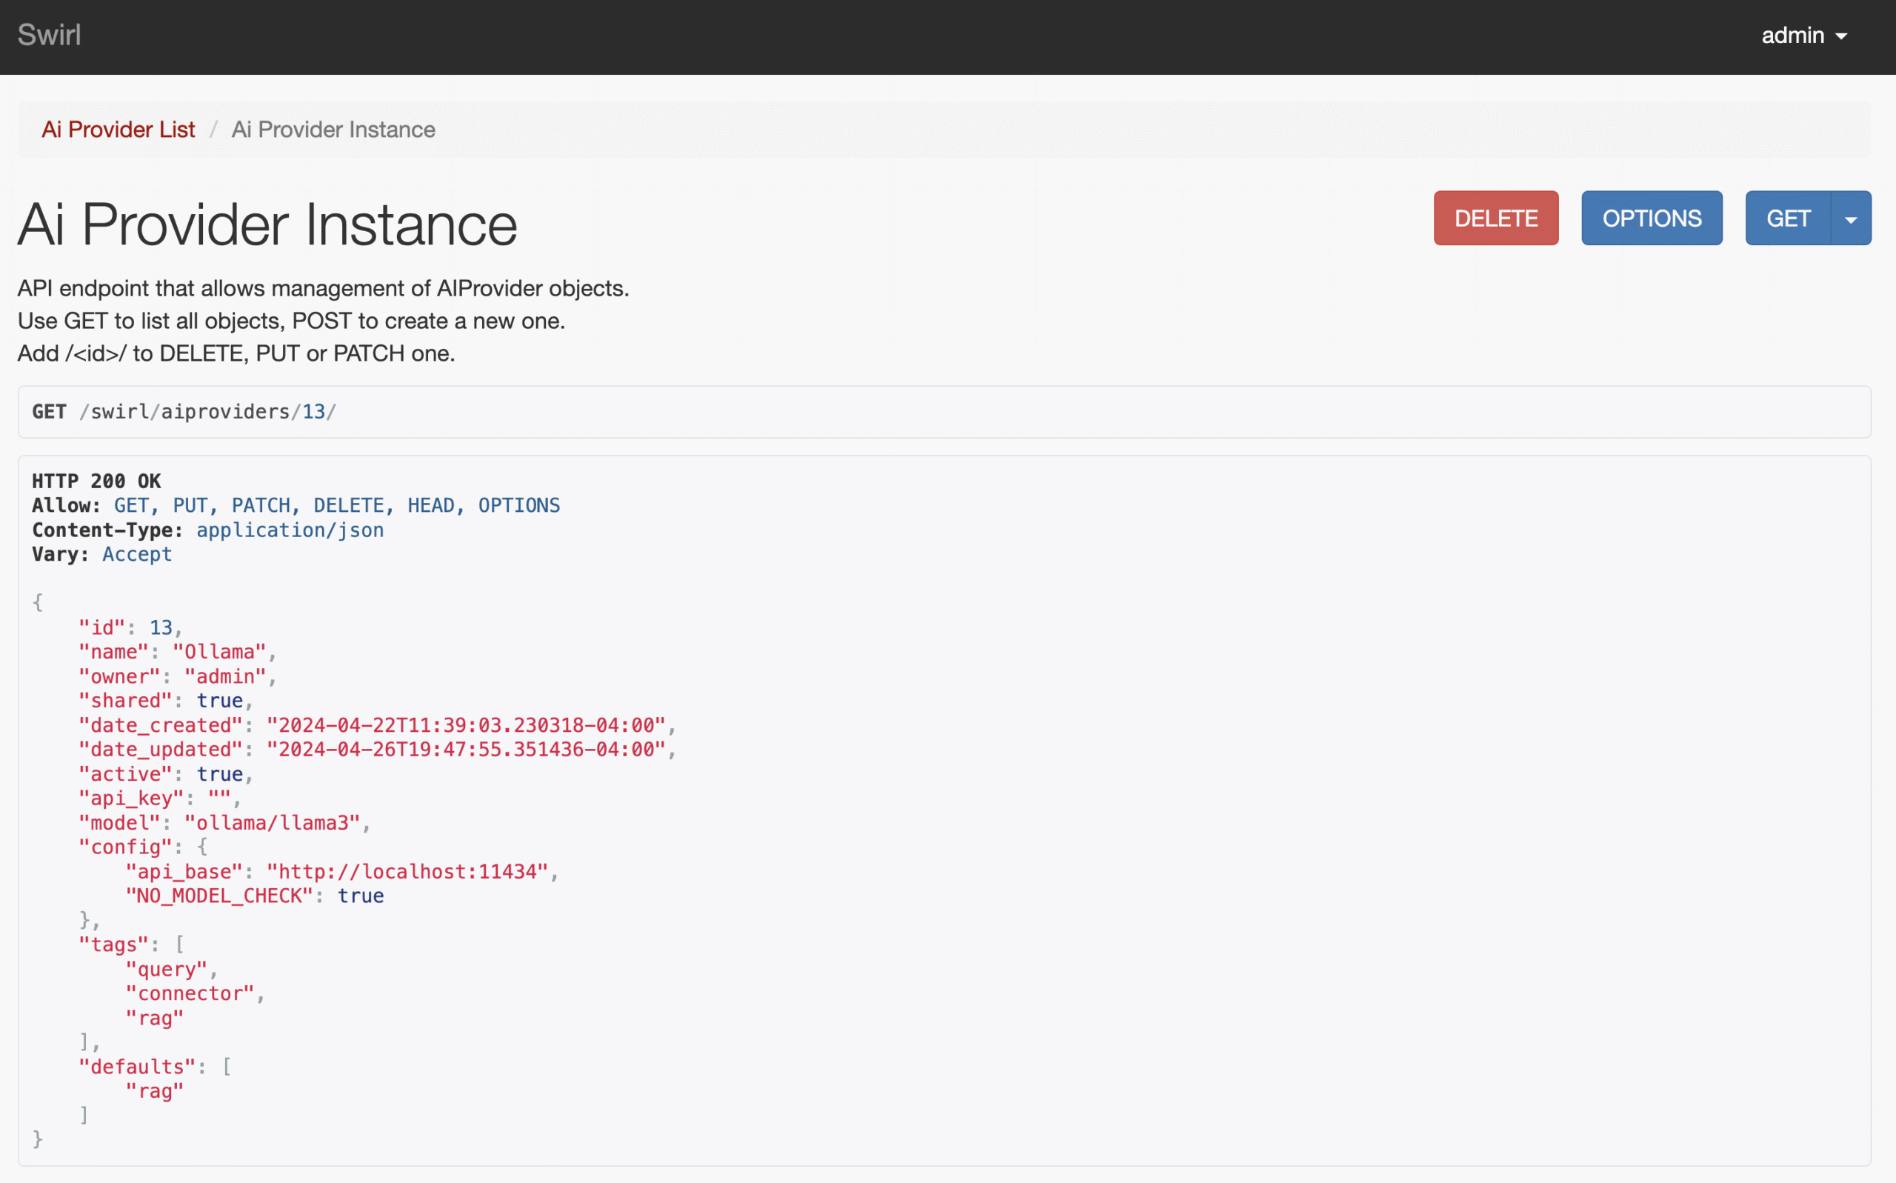This screenshot has height=1183, width=1896.
Task: Click the OPTIONS button
Action: [1651, 219]
